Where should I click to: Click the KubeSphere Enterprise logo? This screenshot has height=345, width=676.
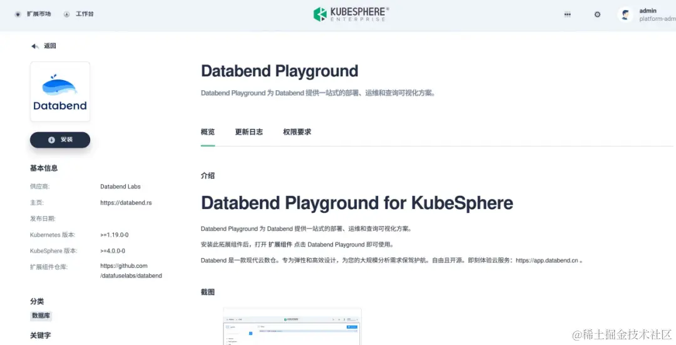coord(351,14)
